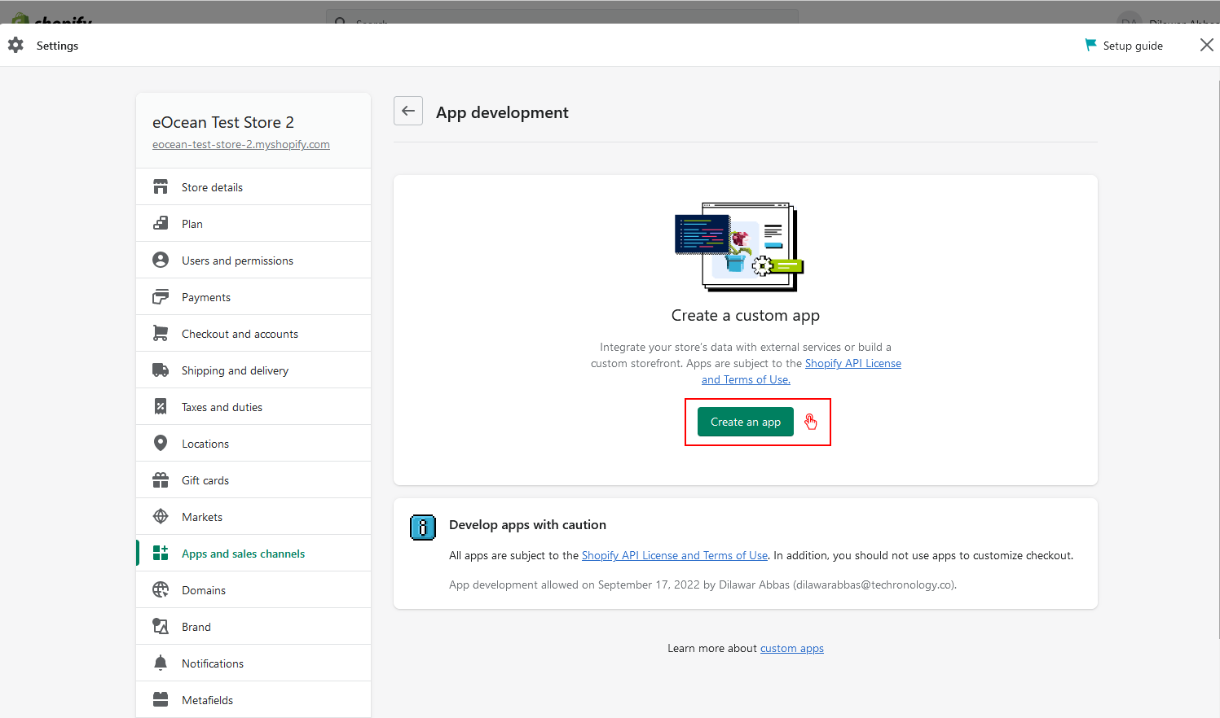Viewport: 1220px width, 718px height.
Task: Click the Store details shop icon
Action: click(161, 187)
